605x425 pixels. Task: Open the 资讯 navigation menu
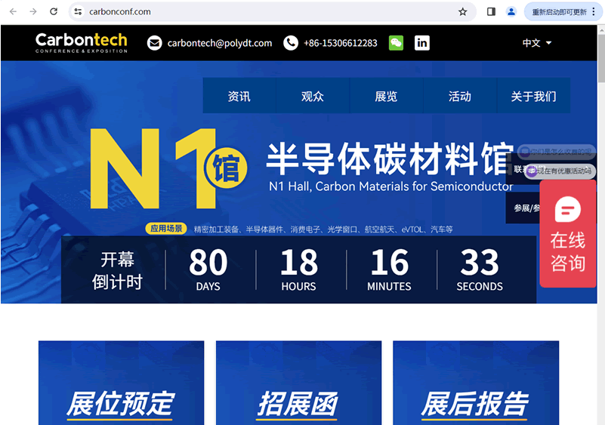239,96
